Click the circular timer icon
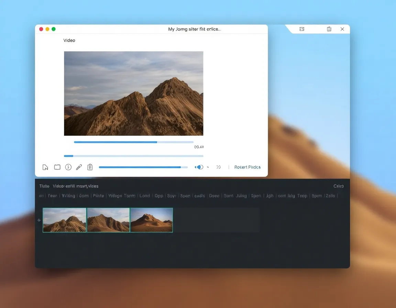396x308 pixels. 68,167
